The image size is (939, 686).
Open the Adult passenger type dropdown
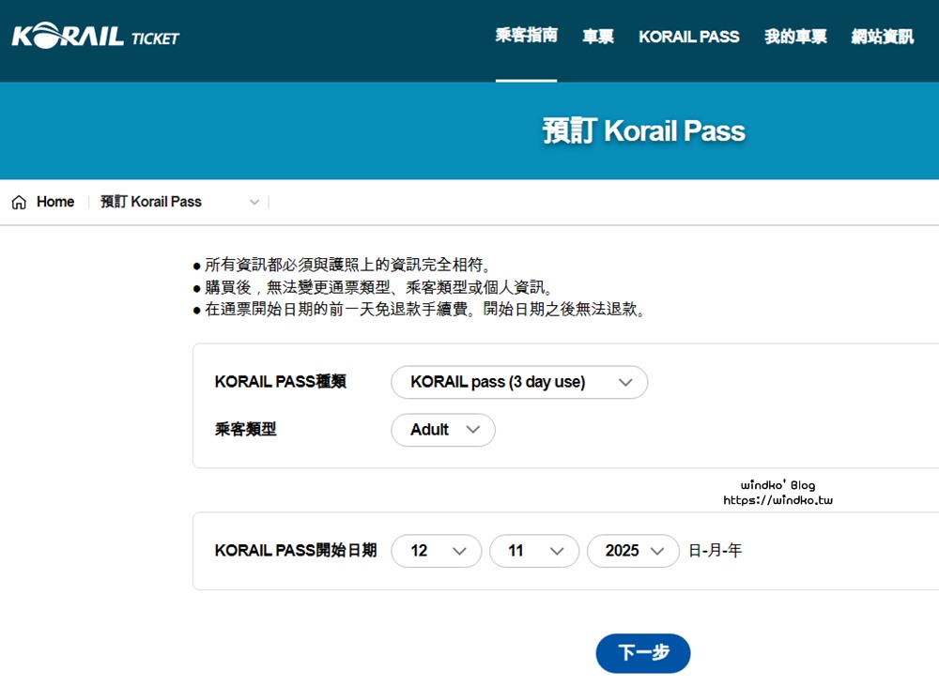point(443,430)
